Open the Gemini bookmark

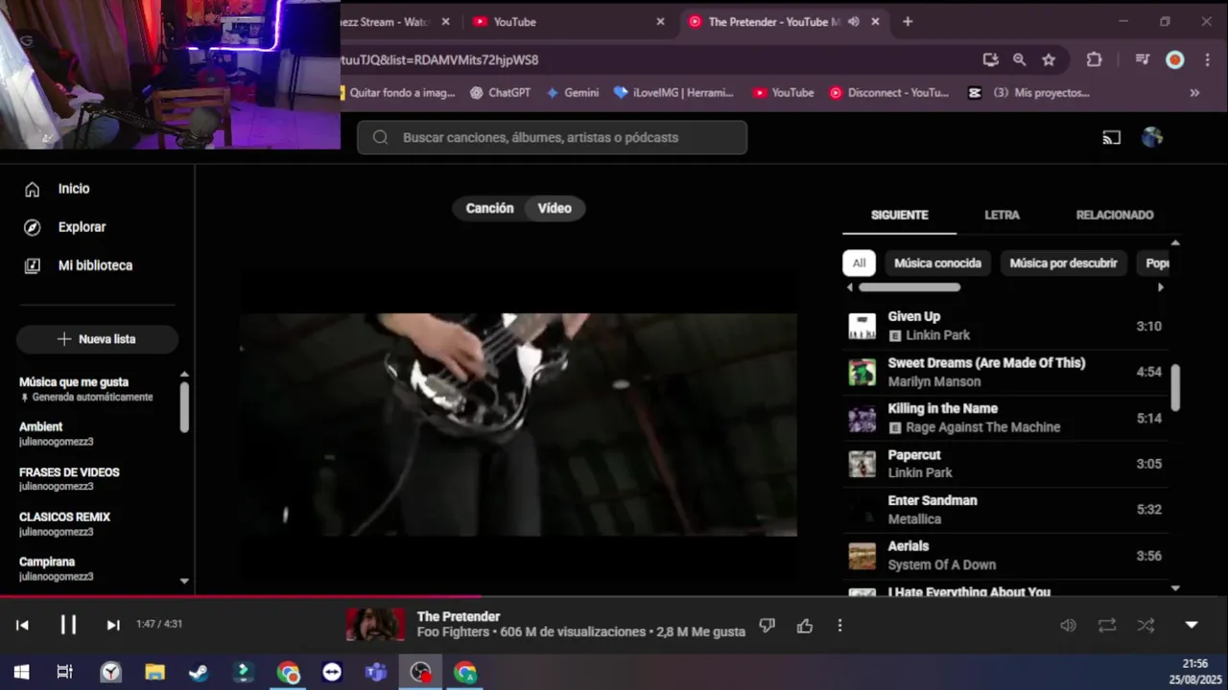pyautogui.click(x=572, y=93)
